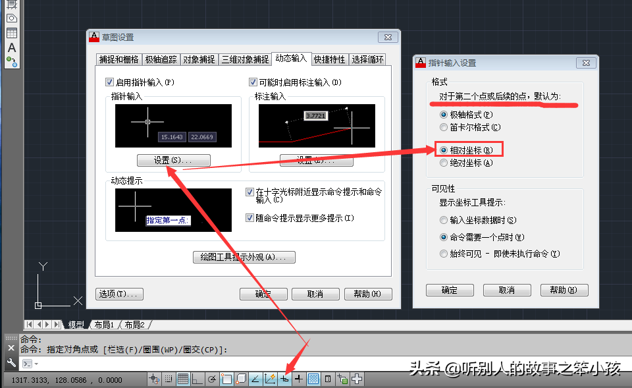Toggle Grid Display in status bar
Screen dimensions: 632x388
click(183, 379)
